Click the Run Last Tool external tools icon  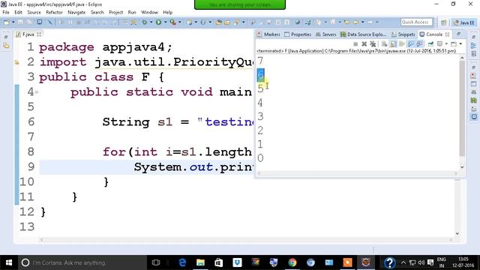(x=173, y=22)
